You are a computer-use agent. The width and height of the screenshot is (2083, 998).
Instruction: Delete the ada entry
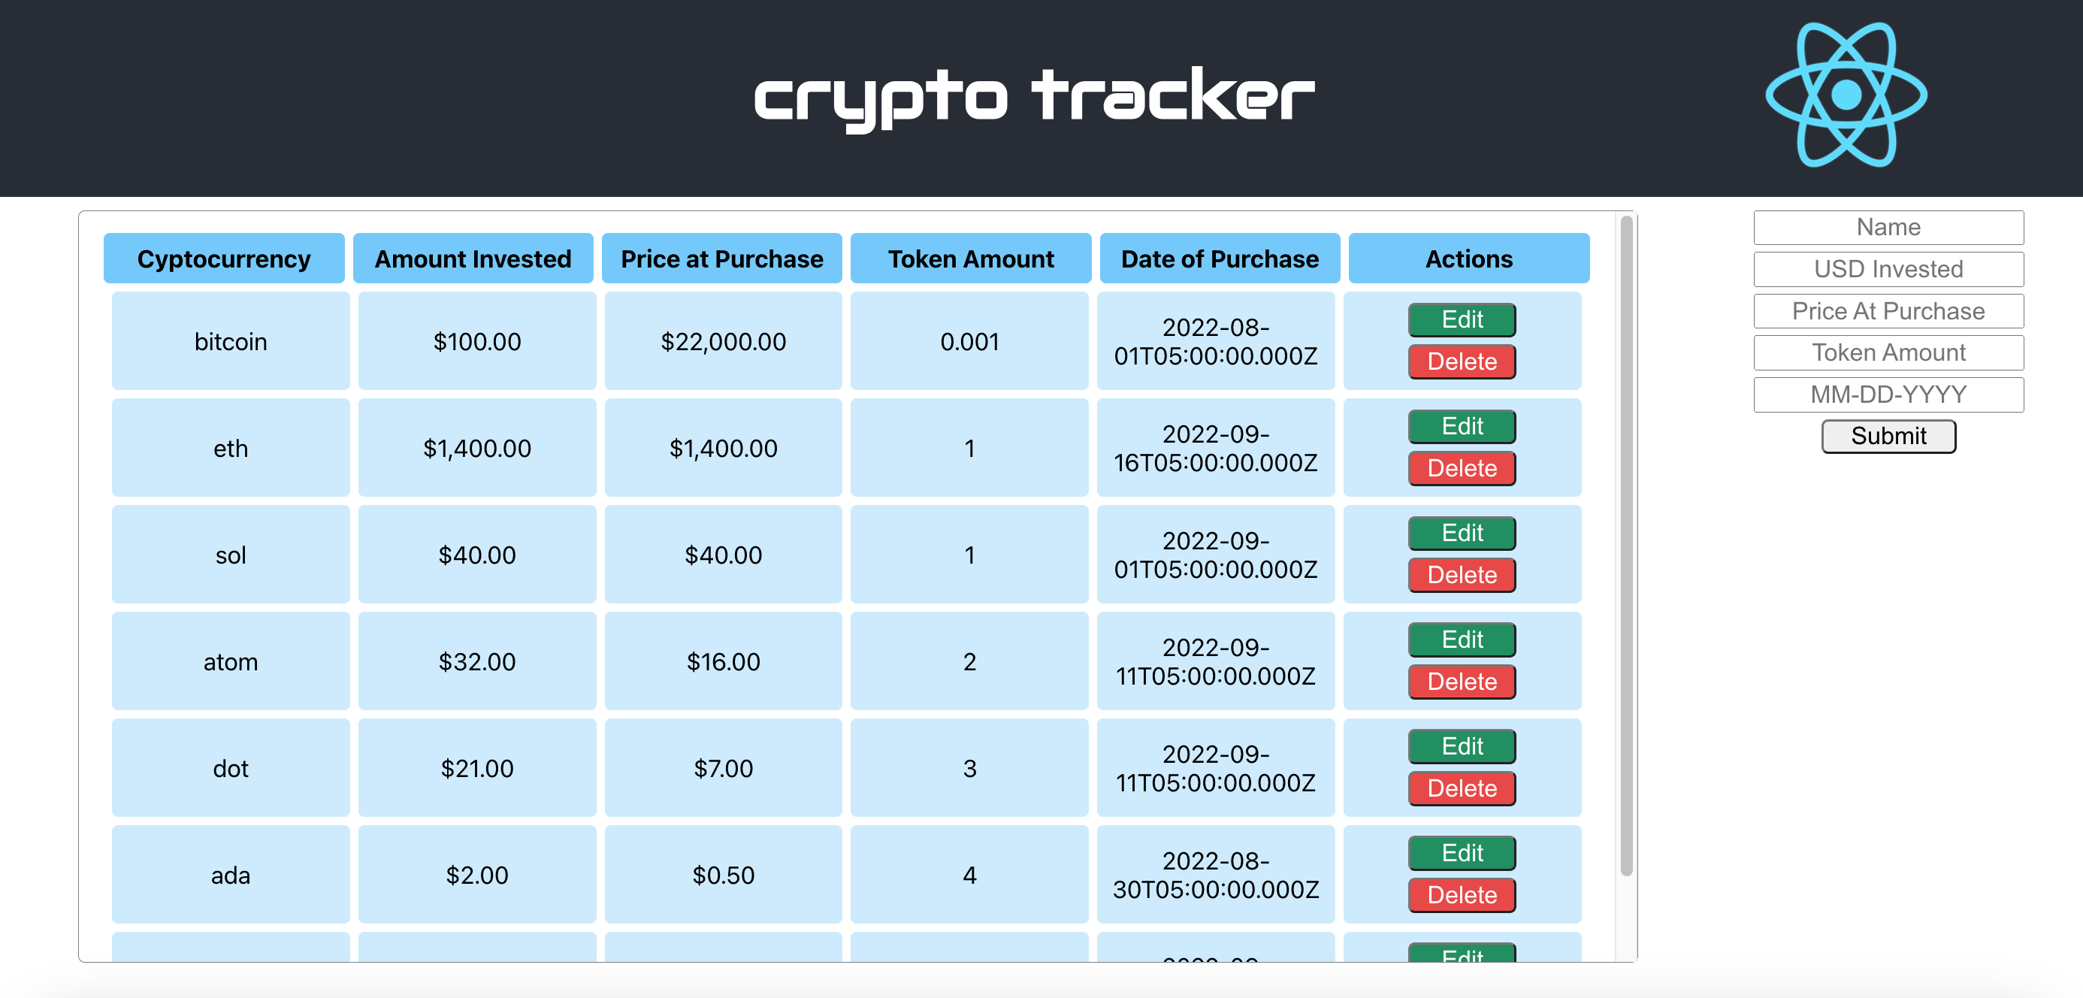tap(1461, 896)
